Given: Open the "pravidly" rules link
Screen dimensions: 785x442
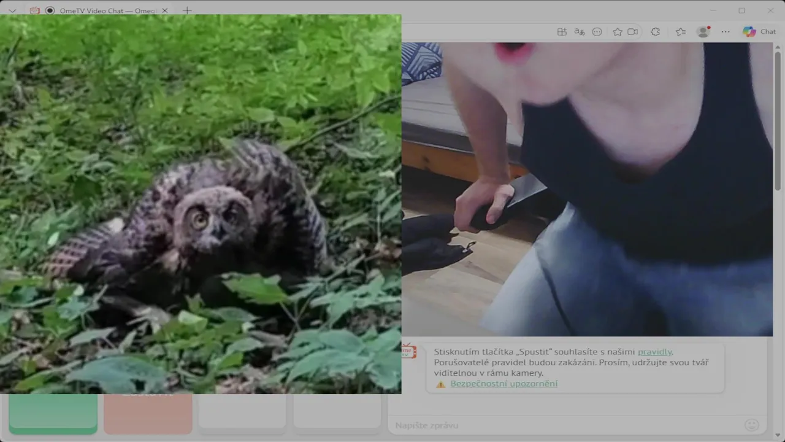Looking at the screenshot, I should pos(654,352).
